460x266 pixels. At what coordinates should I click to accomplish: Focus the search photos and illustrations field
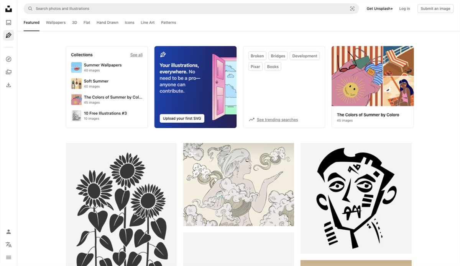click(x=191, y=8)
